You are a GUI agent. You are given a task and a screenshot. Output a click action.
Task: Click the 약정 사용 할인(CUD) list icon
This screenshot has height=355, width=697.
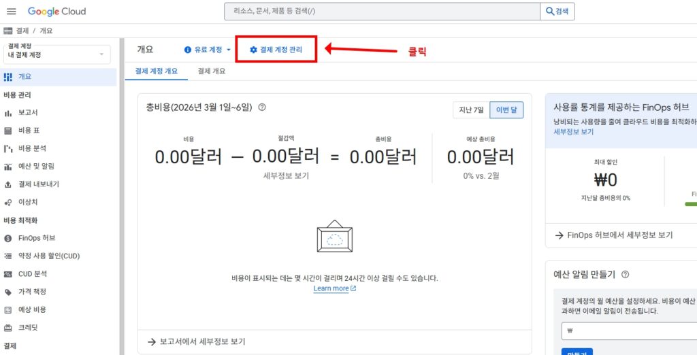pos(7,256)
